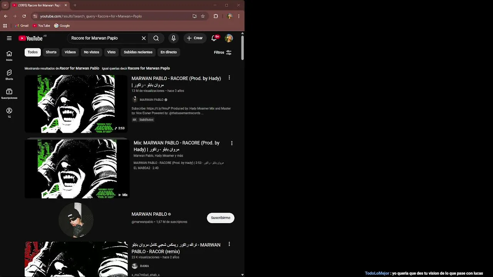Open the MARWAN PABLO channel avatar
Image resolution: width=493 pixels, height=277 pixels.
(x=76, y=220)
